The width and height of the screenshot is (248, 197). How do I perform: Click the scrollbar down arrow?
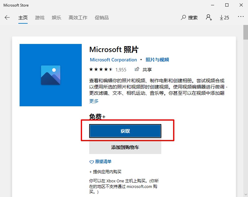click(246, 194)
